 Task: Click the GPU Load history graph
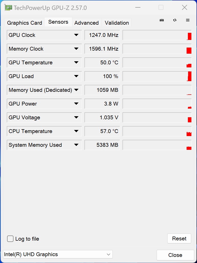tap(157, 76)
